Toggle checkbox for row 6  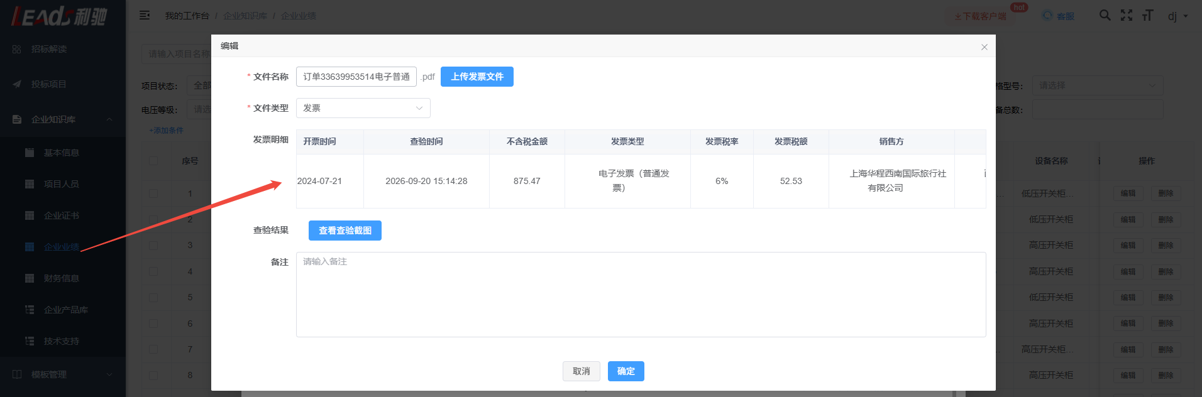153,324
